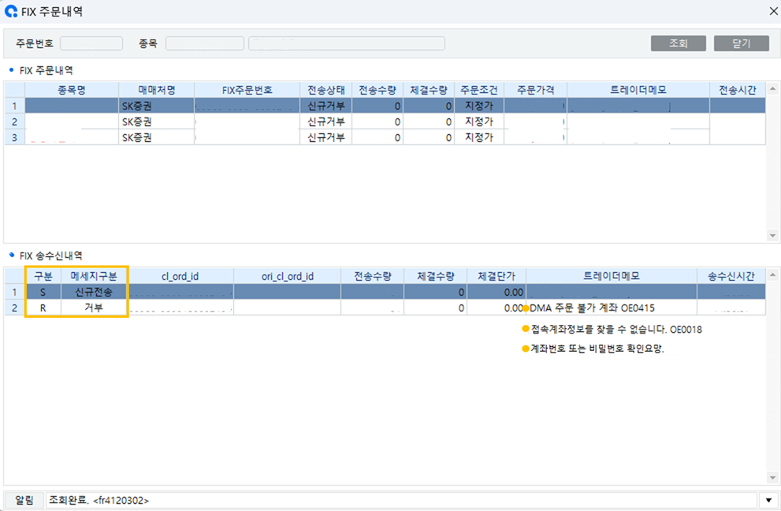Click 트레이더메모 header in order table
Viewport: 781px width, 511px height.
pyautogui.click(x=638, y=90)
